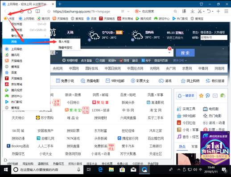
Task: Open the Mail app on the taskbar
Action: [x=133, y=169]
